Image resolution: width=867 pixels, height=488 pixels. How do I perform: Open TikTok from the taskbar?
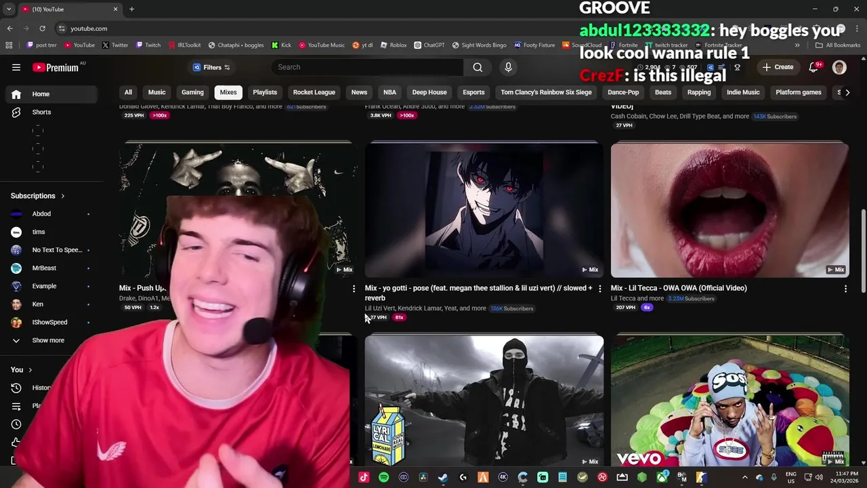(x=364, y=478)
